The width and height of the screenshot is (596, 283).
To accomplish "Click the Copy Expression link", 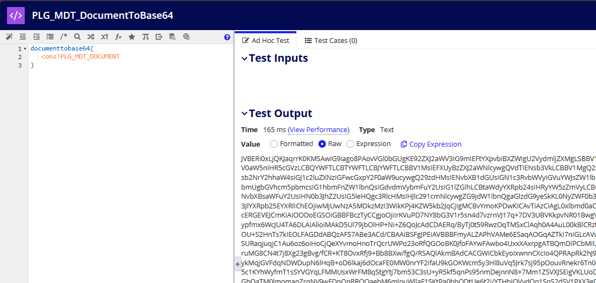I will coord(431,144).
